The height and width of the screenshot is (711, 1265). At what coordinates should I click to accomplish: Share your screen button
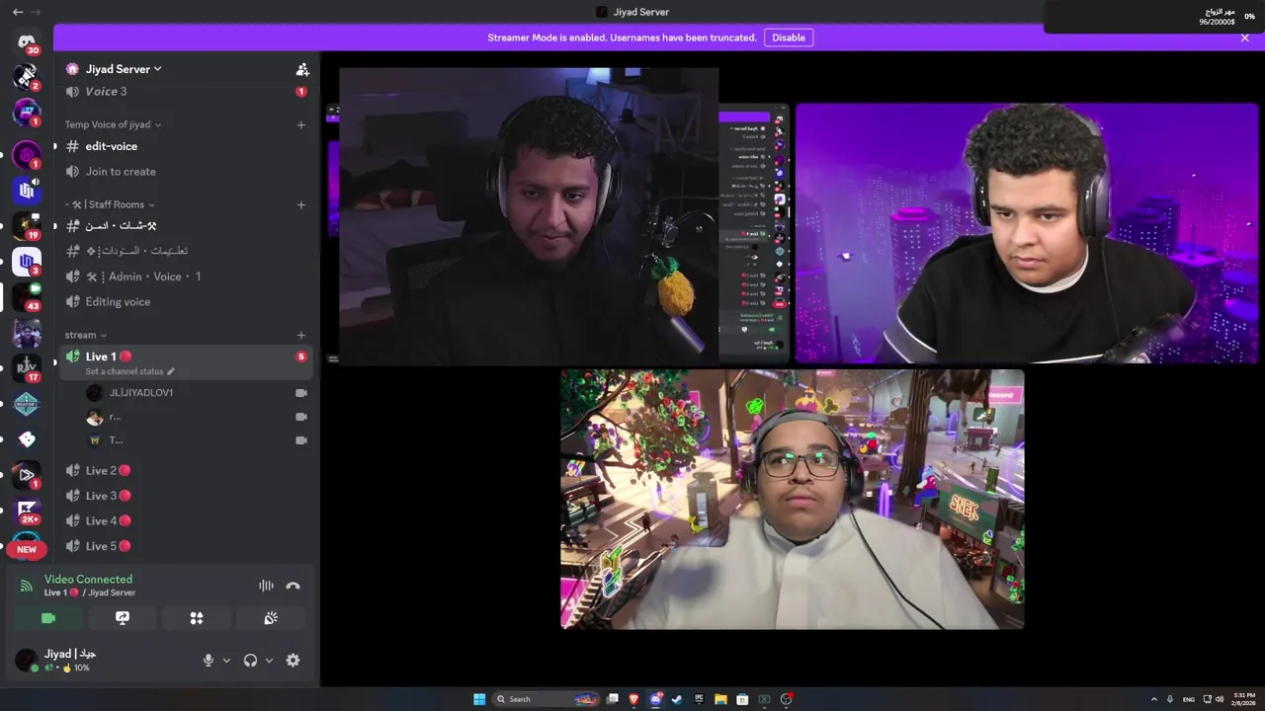pyautogui.click(x=123, y=618)
